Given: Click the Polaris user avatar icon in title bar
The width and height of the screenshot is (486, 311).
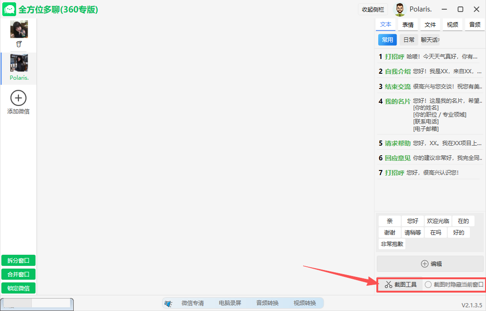Looking at the screenshot, I should [x=400, y=10].
